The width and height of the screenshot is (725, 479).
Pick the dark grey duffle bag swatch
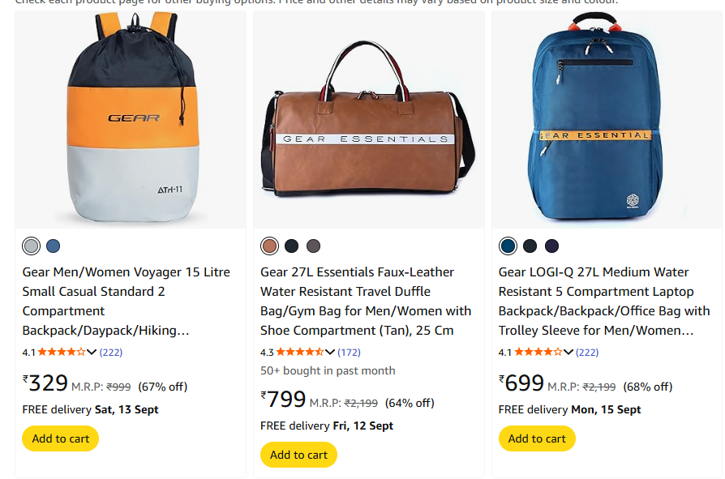click(313, 246)
